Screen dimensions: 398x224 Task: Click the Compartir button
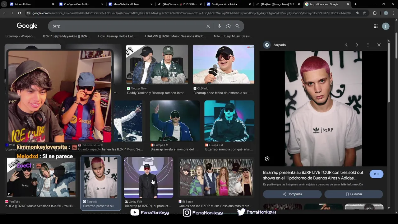292,194
